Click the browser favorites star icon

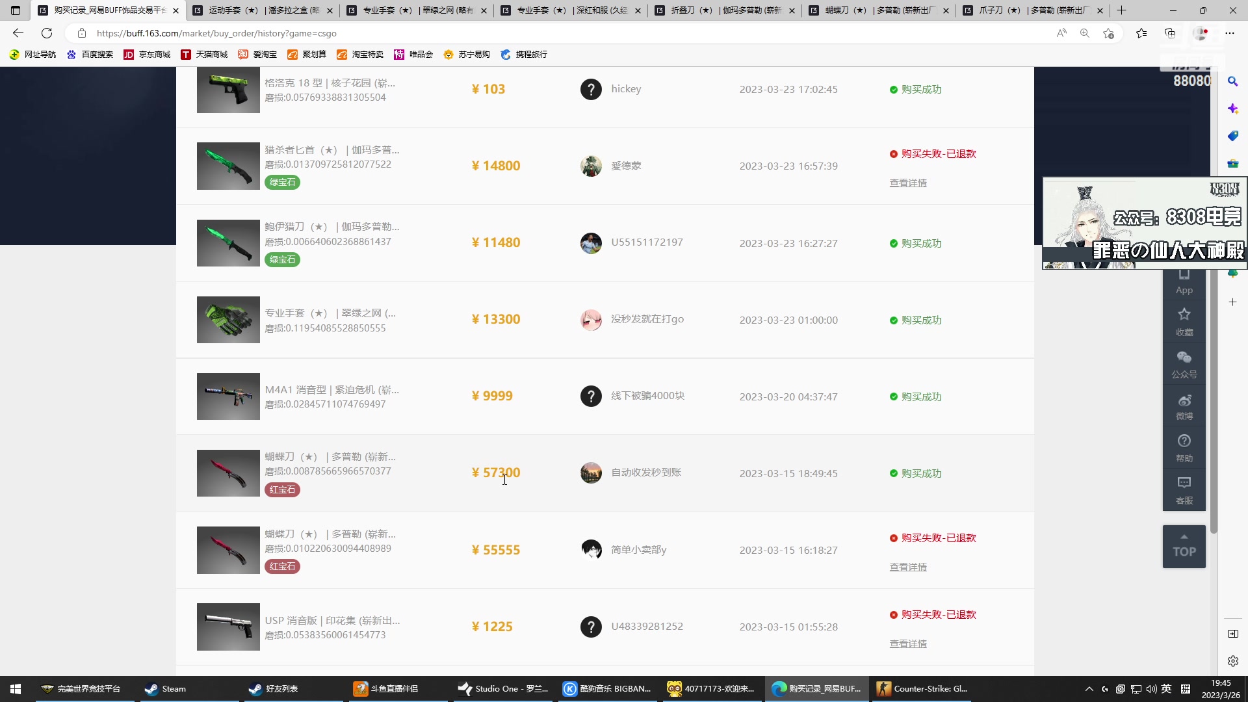[1141, 33]
